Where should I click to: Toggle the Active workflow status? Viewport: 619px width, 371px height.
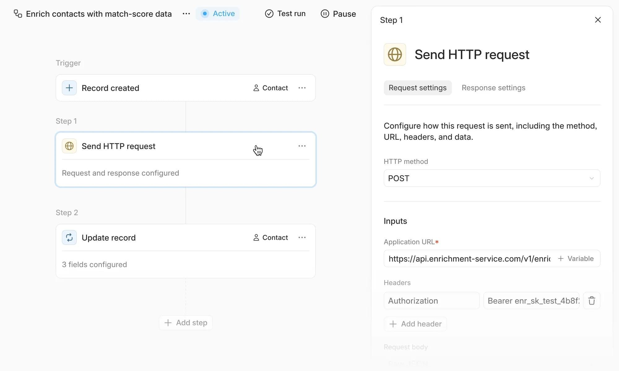point(218,14)
